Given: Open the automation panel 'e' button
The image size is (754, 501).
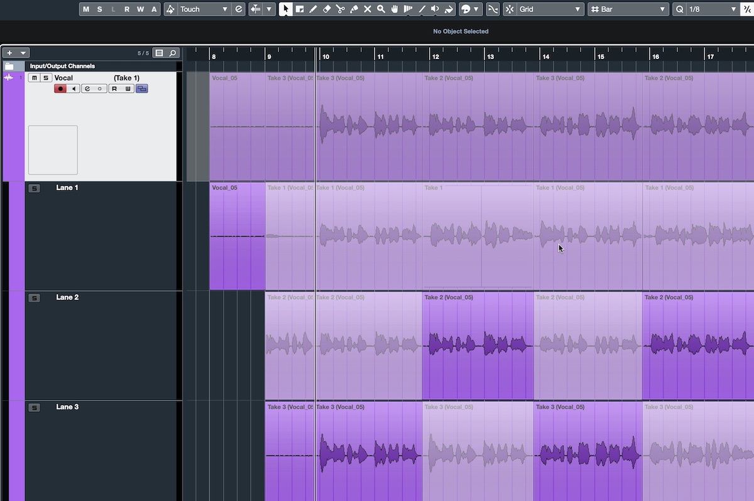Looking at the screenshot, I should click(239, 9).
